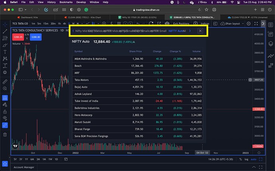Toggle the auto scale option
The image size is (275, 171).
[x=253, y=159]
